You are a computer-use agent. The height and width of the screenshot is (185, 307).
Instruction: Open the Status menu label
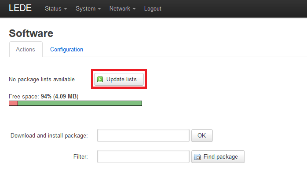[53, 9]
